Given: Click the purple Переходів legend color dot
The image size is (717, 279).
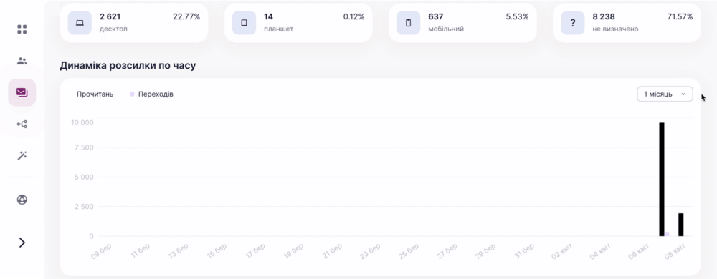Looking at the screenshot, I should 132,94.
